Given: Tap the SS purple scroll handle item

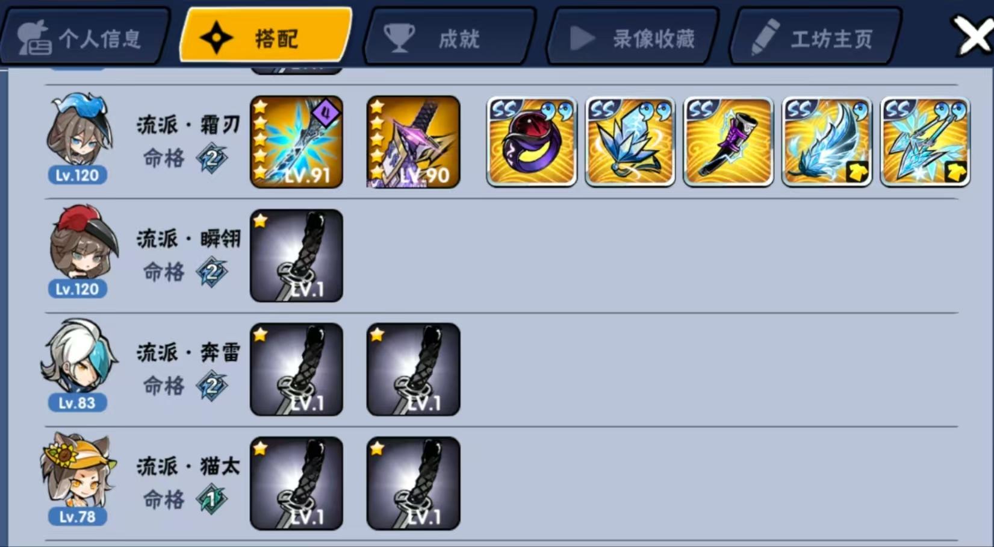Looking at the screenshot, I should [x=728, y=142].
